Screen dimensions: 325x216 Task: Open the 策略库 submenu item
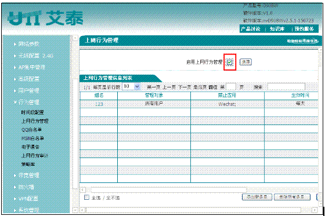coord(28,164)
